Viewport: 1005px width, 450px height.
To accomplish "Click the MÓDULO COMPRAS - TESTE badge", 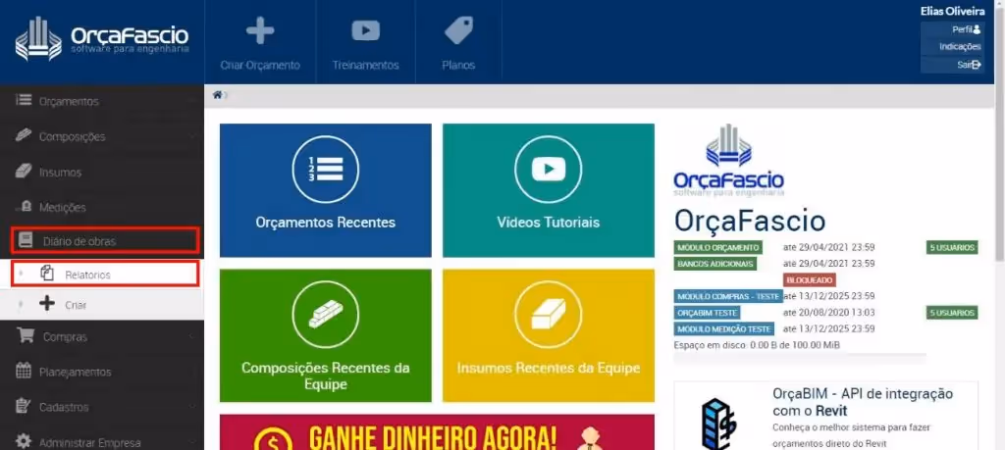I will click(x=728, y=296).
